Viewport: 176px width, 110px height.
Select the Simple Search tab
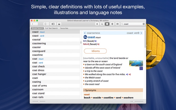37,28
